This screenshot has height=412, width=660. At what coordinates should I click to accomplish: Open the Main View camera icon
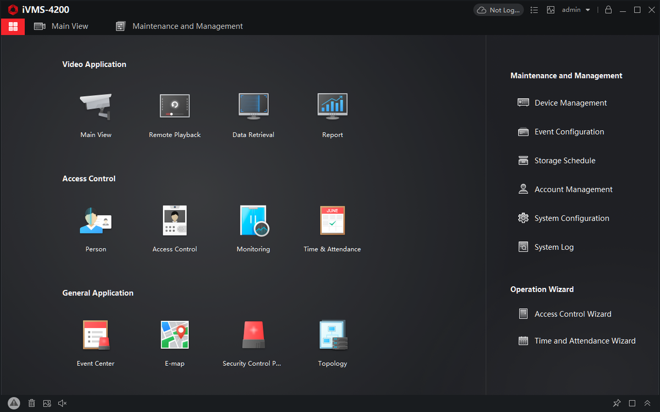point(96,106)
